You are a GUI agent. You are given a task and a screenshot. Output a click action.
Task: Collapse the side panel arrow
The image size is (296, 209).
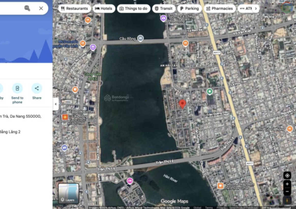point(56,104)
